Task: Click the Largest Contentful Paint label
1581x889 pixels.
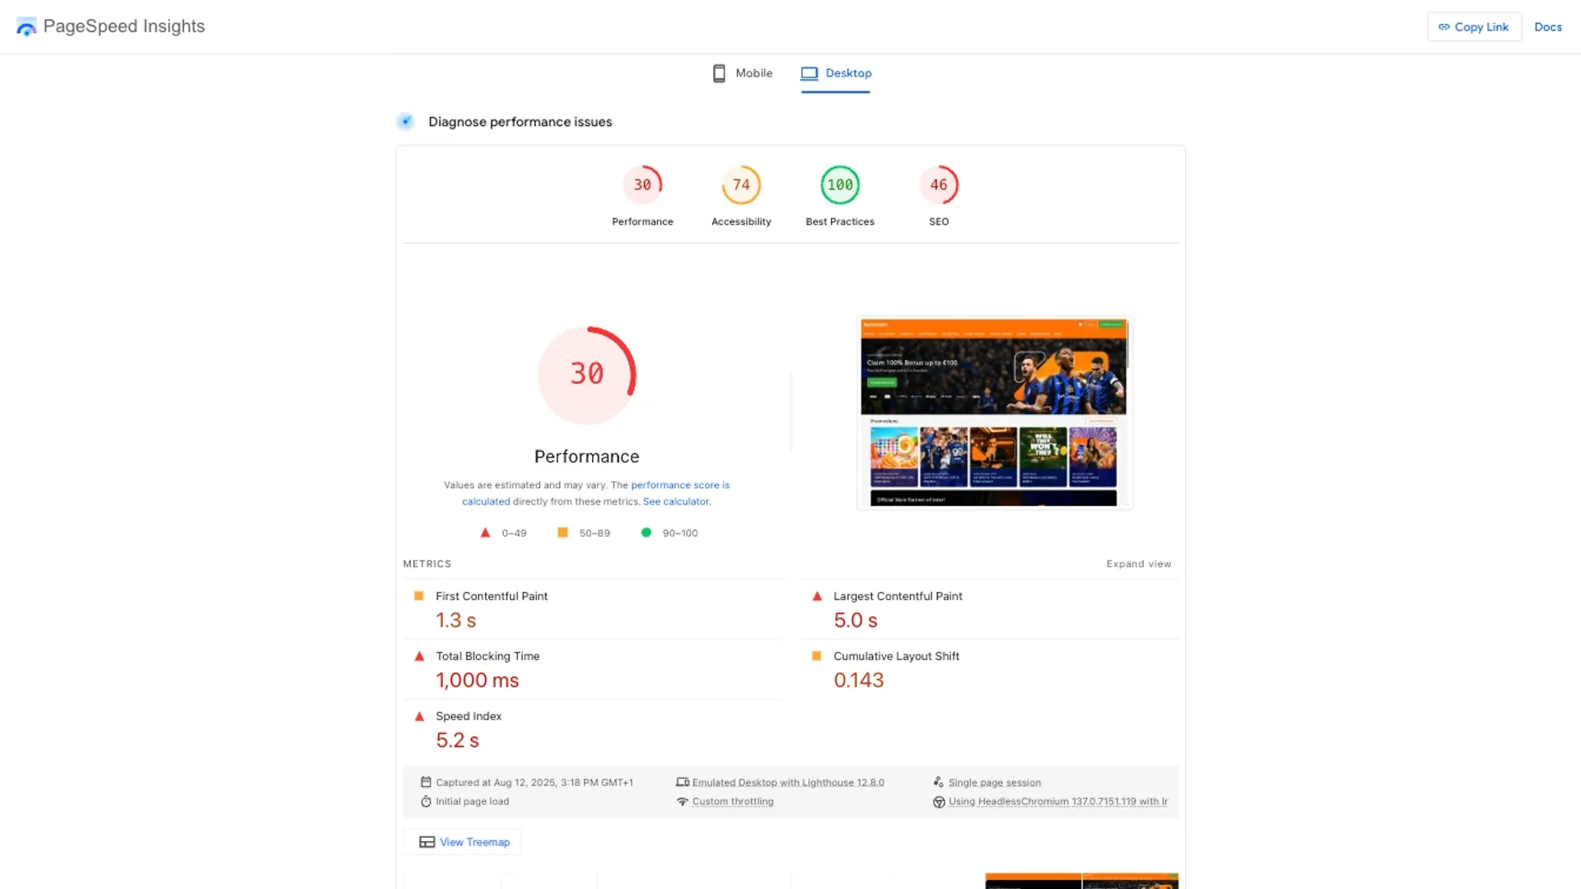Action: (x=898, y=596)
